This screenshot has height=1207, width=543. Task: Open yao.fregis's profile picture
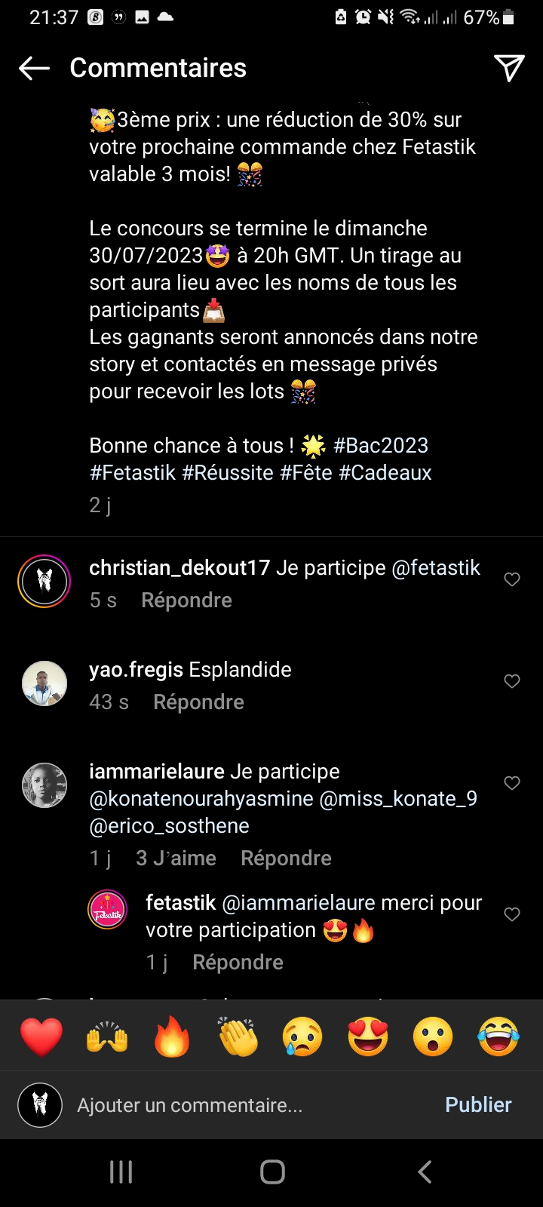pos(44,683)
